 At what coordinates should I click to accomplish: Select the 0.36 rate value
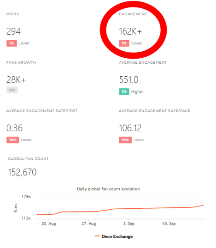click(x=14, y=128)
